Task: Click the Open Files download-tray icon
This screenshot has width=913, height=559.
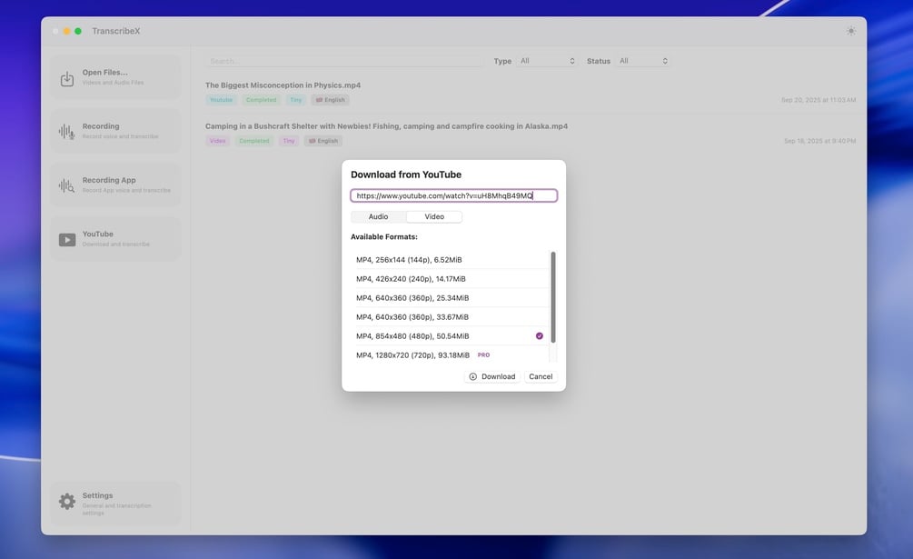Action: click(67, 78)
